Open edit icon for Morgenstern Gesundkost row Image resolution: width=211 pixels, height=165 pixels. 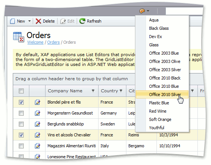pos(37,113)
